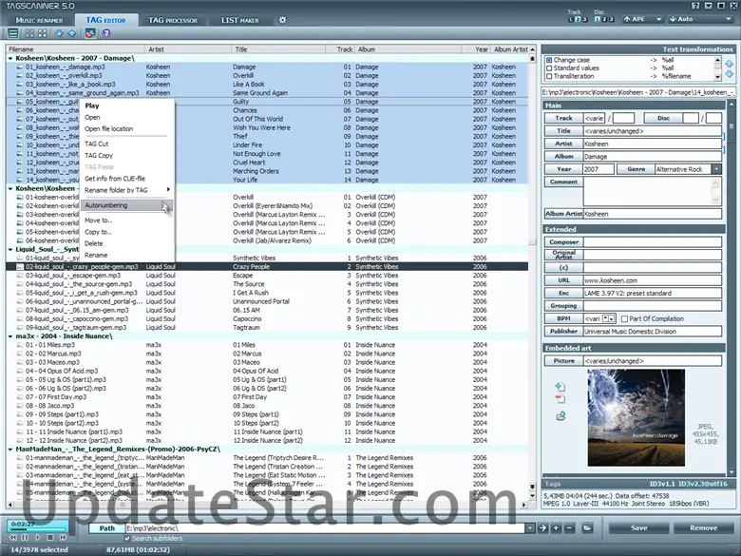Enable Standard values transformation
Screen dimensions: 741x556
click(549, 68)
